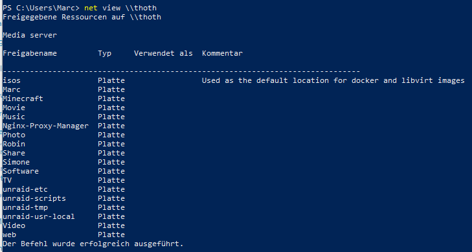The width and height of the screenshot is (472, 252).
Task: Click the 'Der Befehl wurde erfolgreich ausgeführt.' line
Action: coord(93,244)
